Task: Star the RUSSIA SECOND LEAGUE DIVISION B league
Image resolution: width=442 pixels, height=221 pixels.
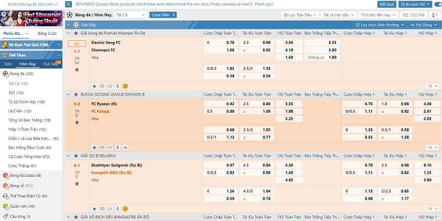Action: [x=76, y=94]
